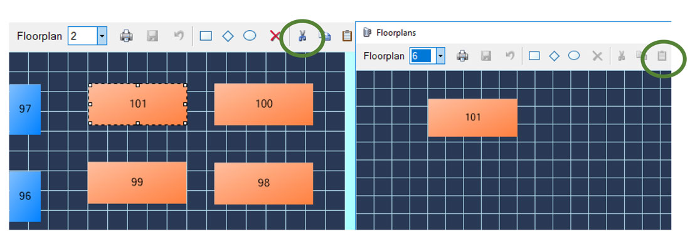
Task: Click Cut scissors icon in left toolbar
Action: (302, 36)
